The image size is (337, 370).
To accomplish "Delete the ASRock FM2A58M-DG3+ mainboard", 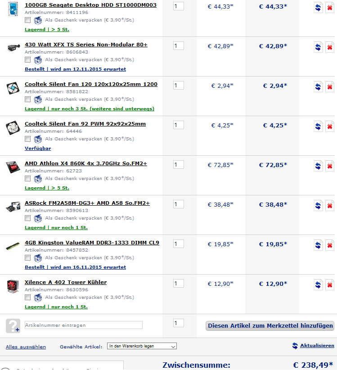I will point(330,206).
